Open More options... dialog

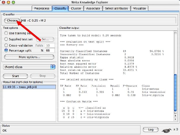pos(29,57)
